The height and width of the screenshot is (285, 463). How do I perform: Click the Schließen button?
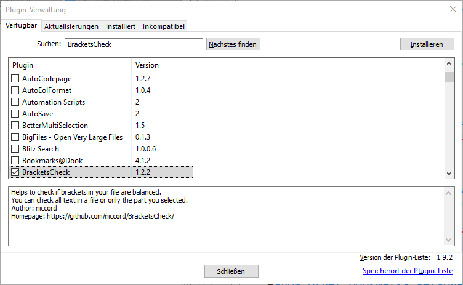pyautogui.click(x=231, y=271)
